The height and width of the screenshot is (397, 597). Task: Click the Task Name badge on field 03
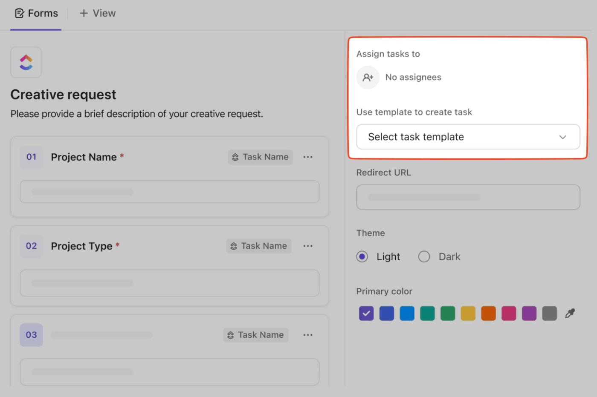coord(256,335)
